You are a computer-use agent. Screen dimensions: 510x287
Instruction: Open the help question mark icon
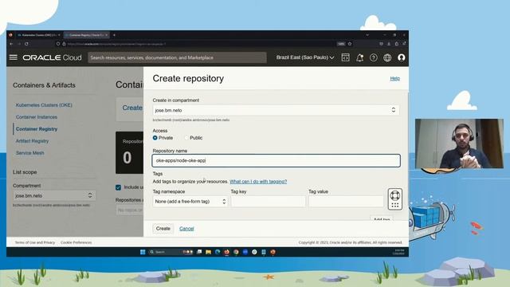[374, 57]
